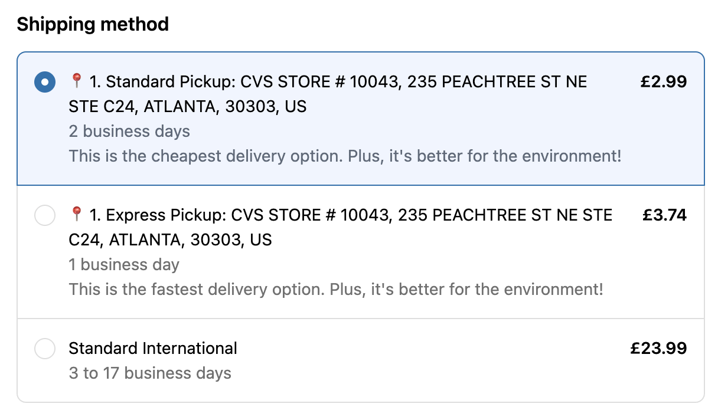Click the '2 business days' delivery estimate
This screenshot has width=718, height=420.
(130, 131)
